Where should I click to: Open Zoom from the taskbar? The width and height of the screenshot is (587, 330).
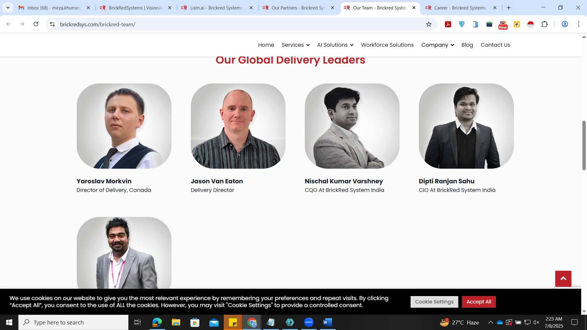click(309, 322)
